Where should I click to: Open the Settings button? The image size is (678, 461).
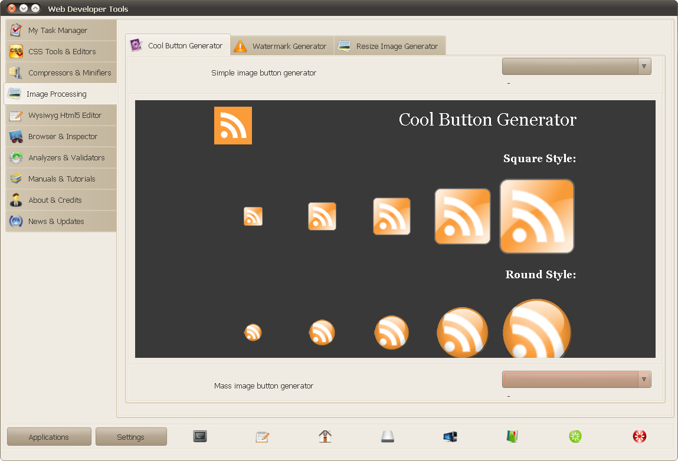pyautogui.click(x=131, y=437)
